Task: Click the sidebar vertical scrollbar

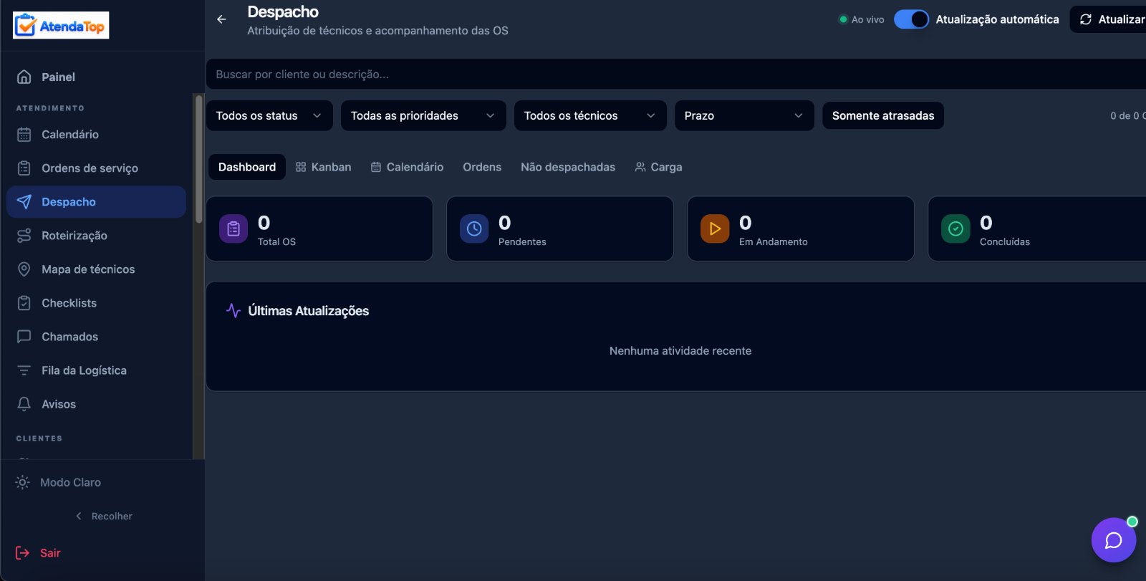Action: (x=198, y=158)
